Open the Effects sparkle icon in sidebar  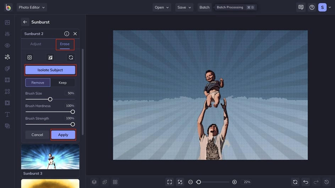pyautogui.click(x=7, y=57)
